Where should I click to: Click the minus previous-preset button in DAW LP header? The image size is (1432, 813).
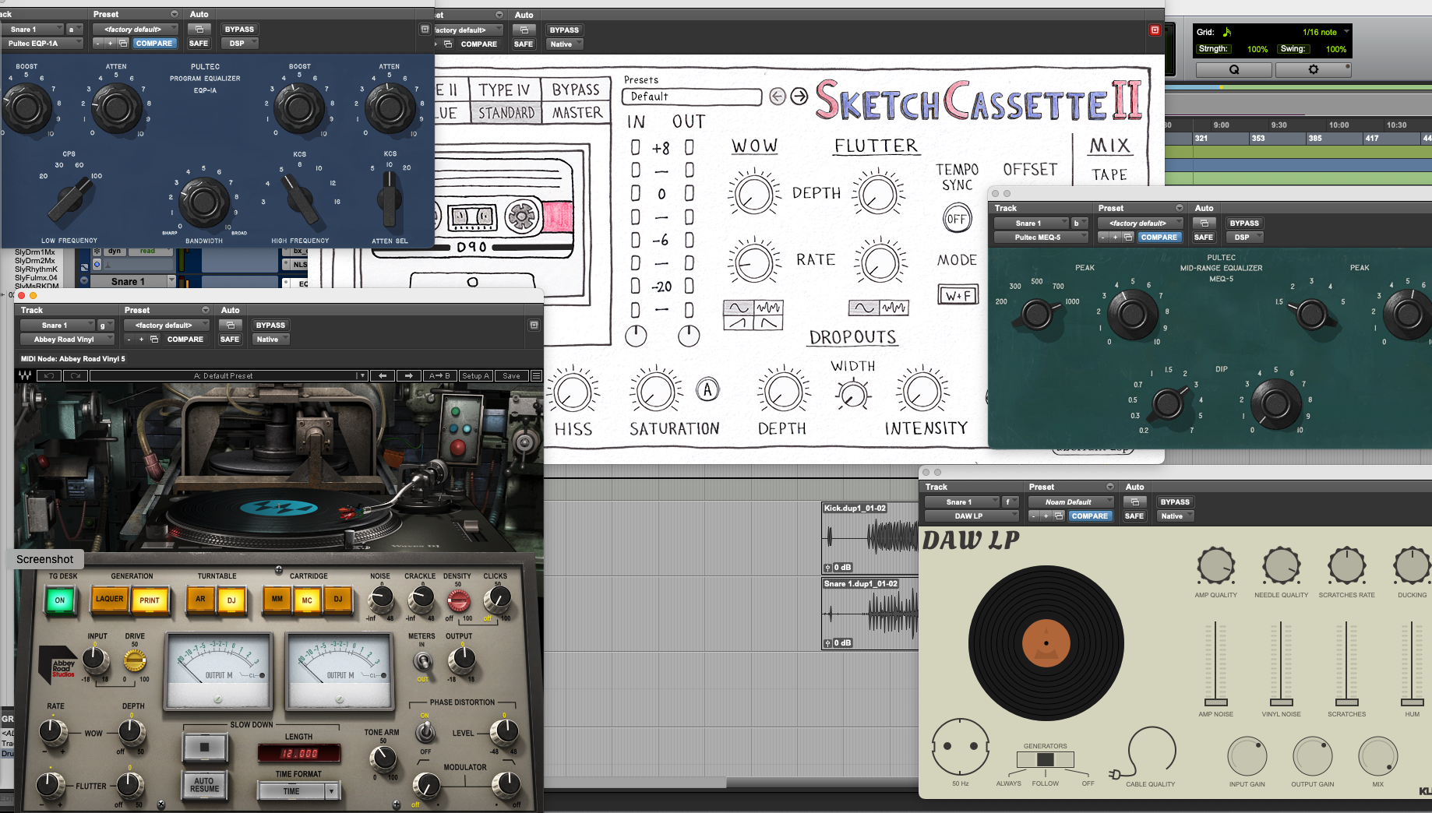click(1034, 516)
